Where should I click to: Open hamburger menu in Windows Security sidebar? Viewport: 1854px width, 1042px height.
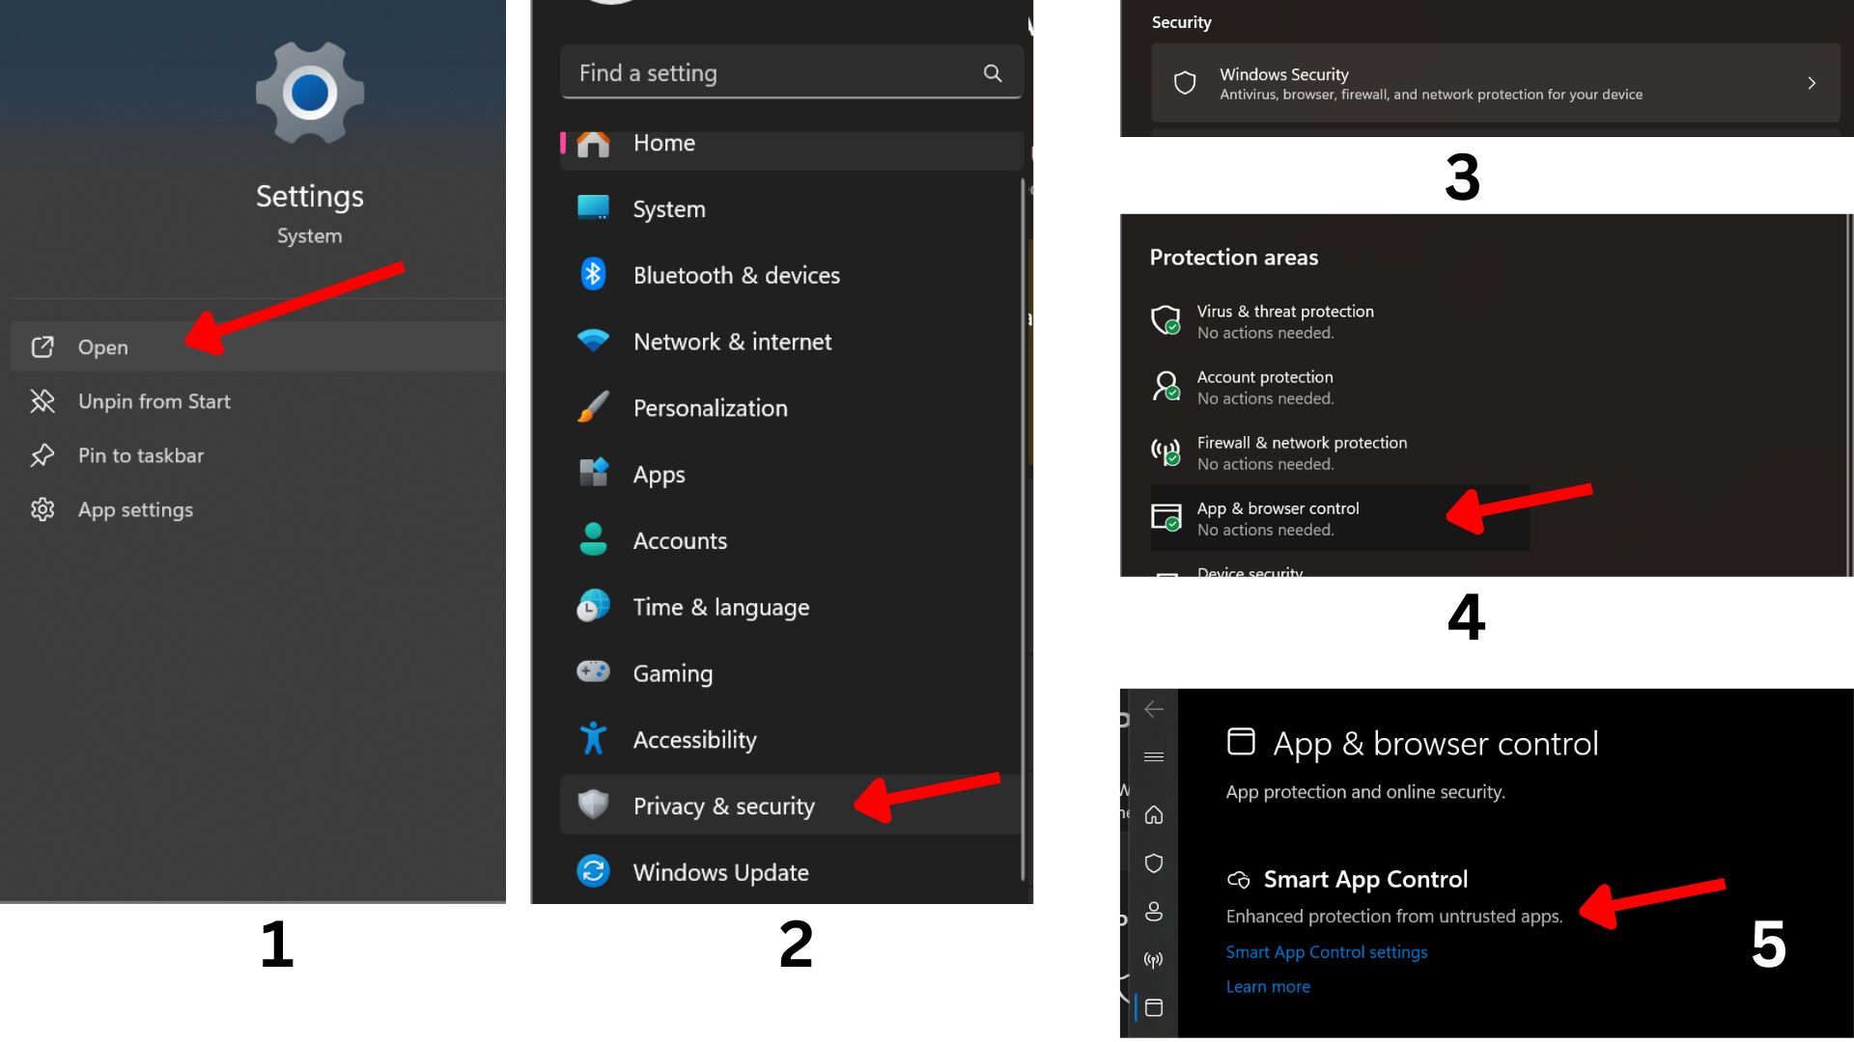click(x=1154, y=757)
